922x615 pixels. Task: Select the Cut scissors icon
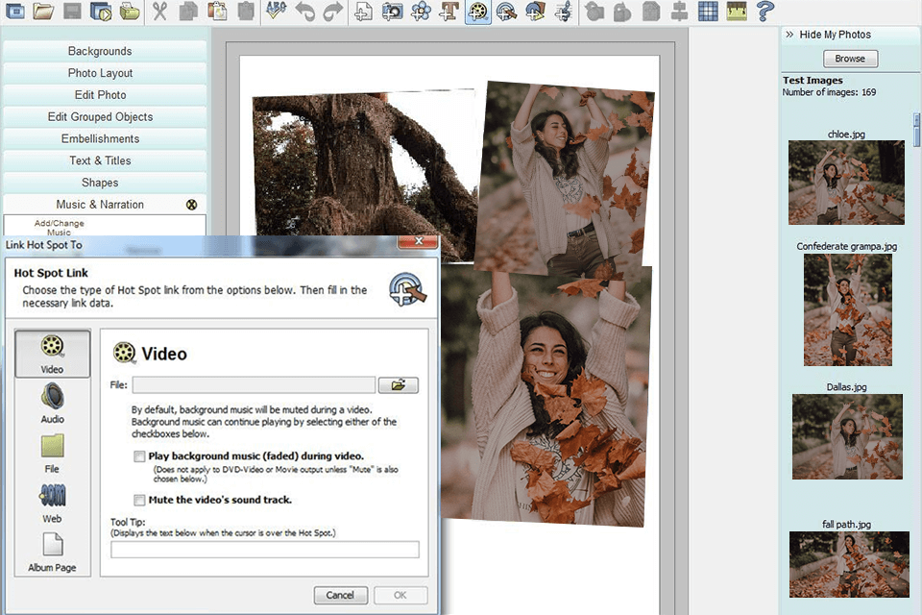159,11
